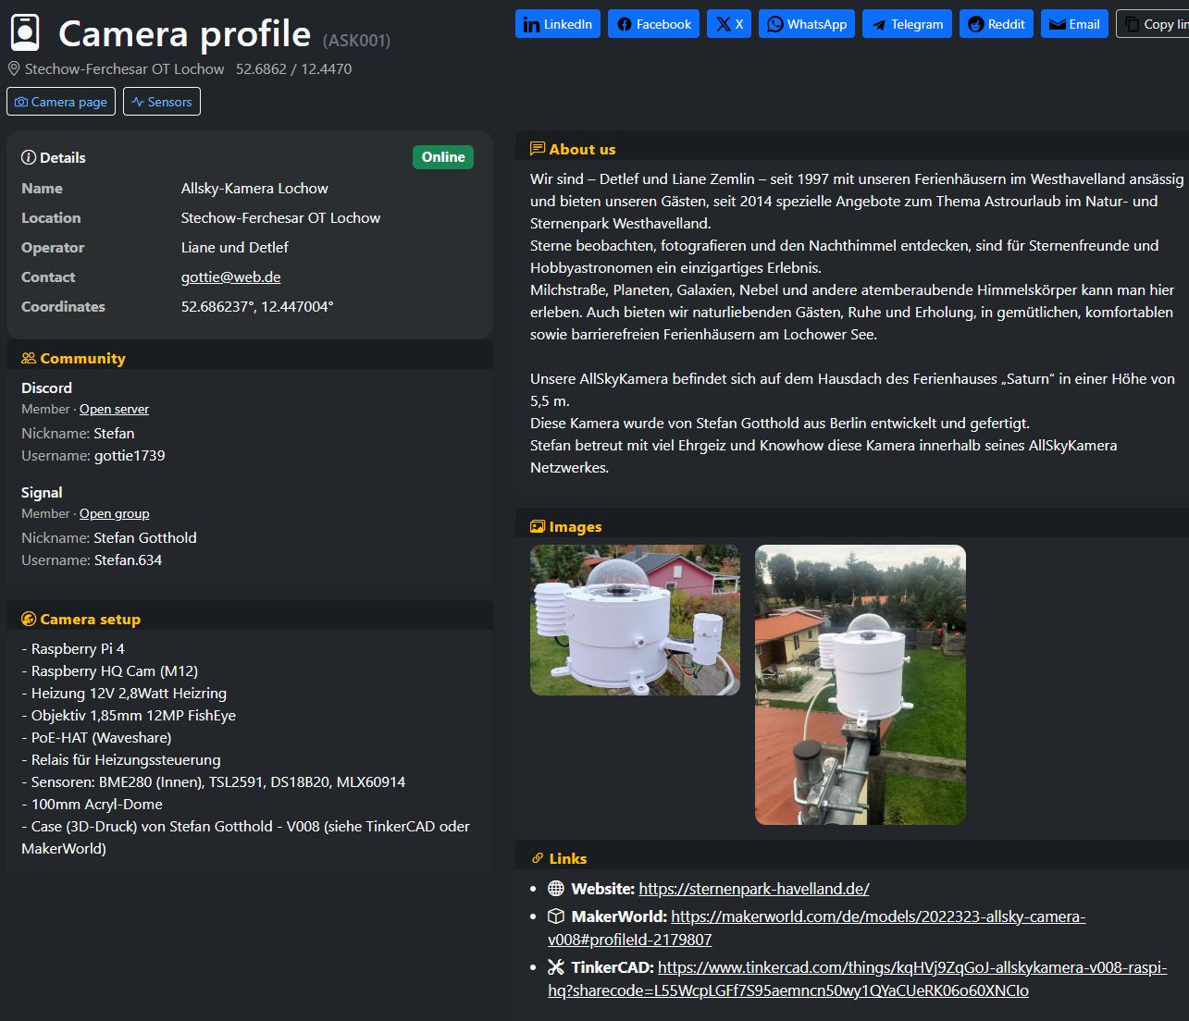Viewport: 1189px width, 1021px height.
Task: Click the About us speech bubble icon
Action: (539, 148)
